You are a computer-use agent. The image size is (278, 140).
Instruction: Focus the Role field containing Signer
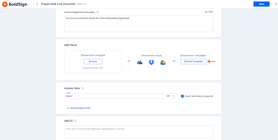114,96
